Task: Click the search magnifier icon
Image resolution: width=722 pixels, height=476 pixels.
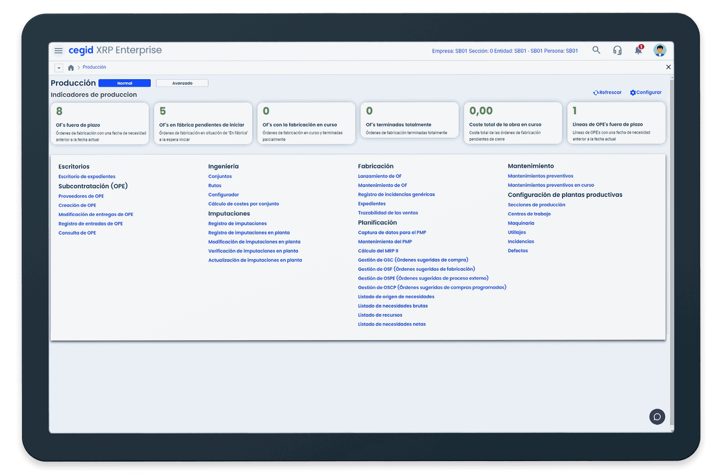Action: (x=596, y=50)
